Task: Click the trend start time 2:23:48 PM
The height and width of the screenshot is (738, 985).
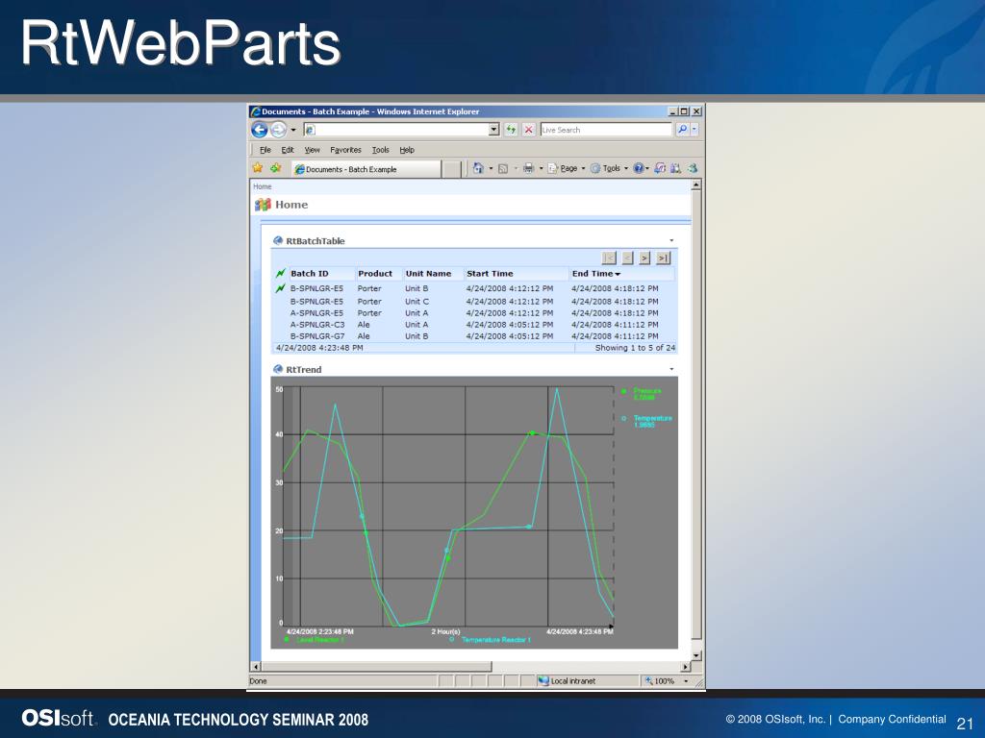Action: [319, 632]
